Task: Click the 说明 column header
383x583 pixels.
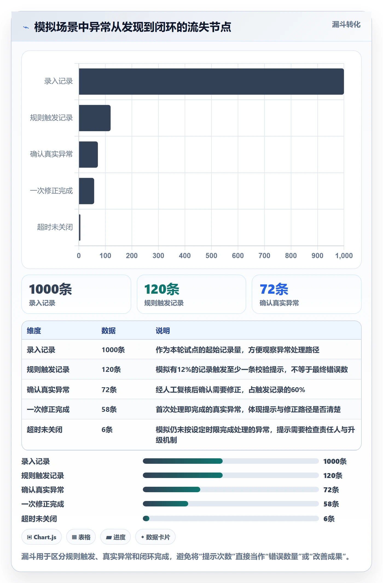Action: [163, 331]
